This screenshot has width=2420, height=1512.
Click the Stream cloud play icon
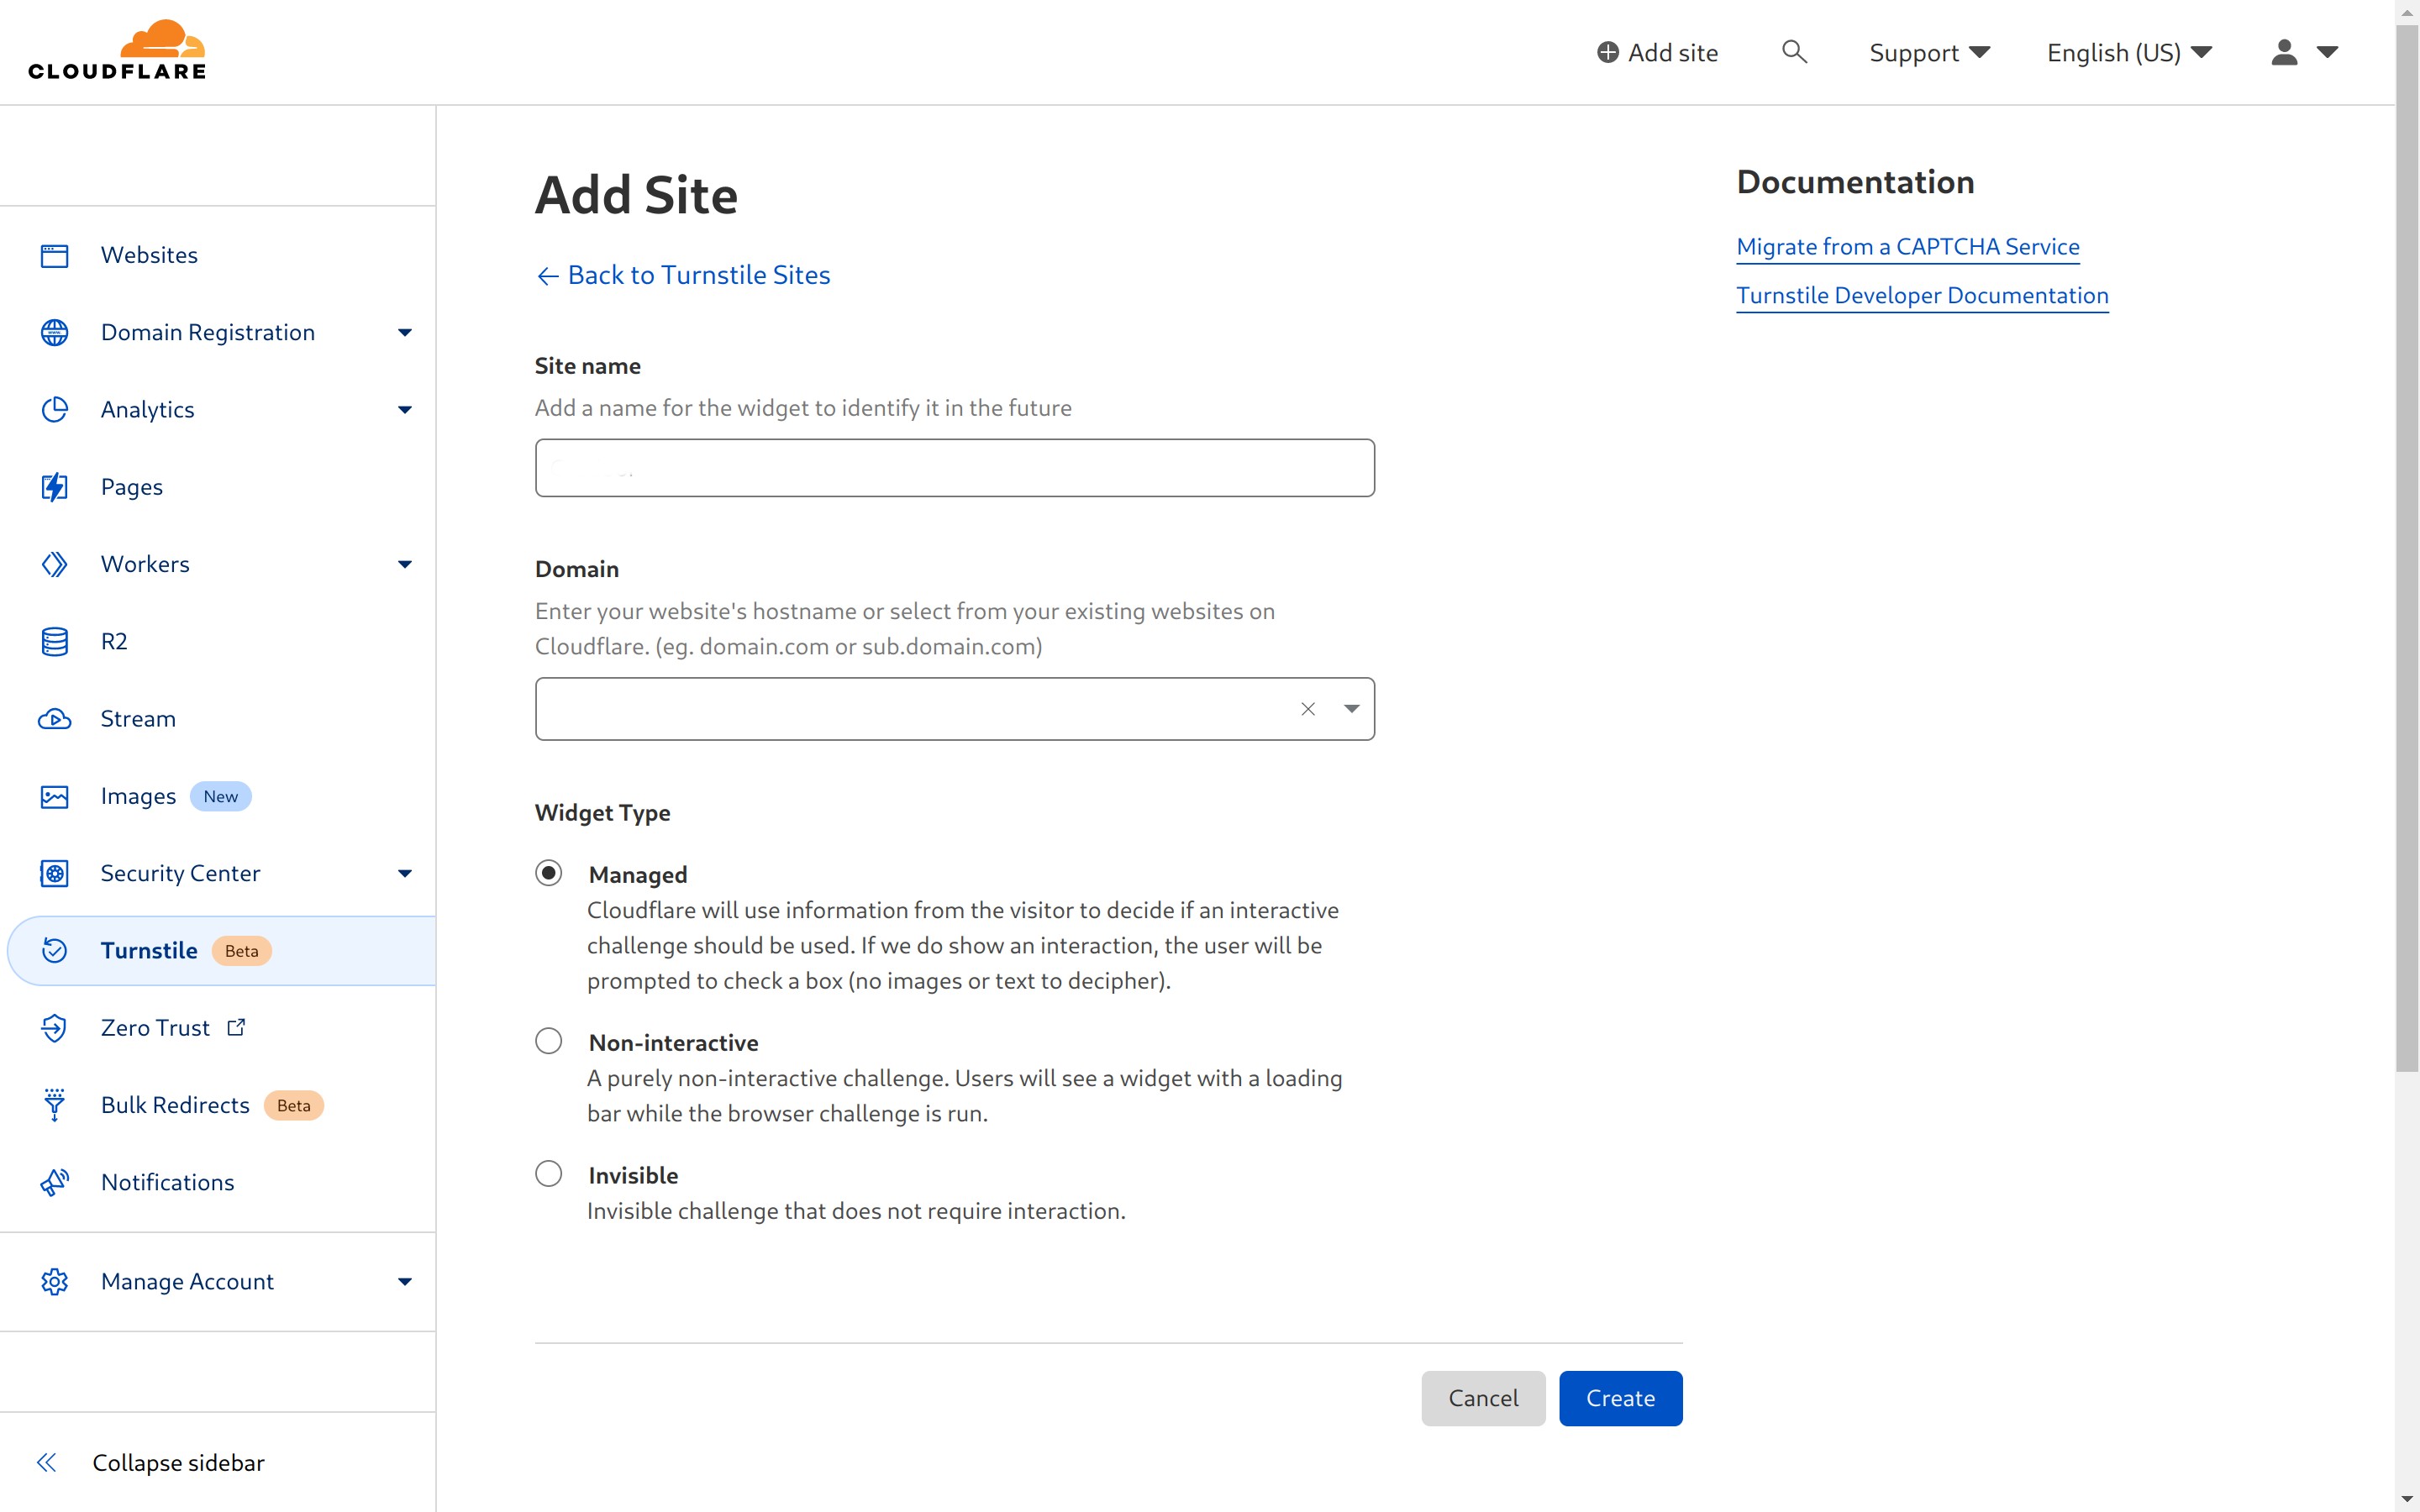pos(54,719)
